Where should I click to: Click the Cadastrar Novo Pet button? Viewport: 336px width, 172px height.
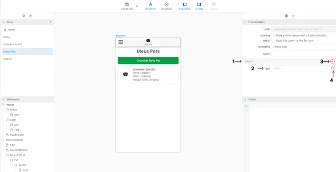[148, 60]
